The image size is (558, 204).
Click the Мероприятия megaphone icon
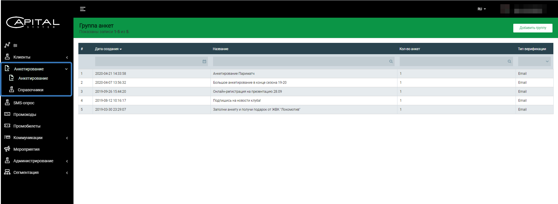coord(7,149)
